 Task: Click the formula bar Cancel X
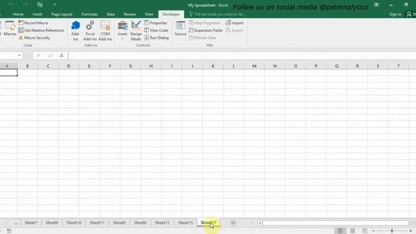[x=38, y=55]
